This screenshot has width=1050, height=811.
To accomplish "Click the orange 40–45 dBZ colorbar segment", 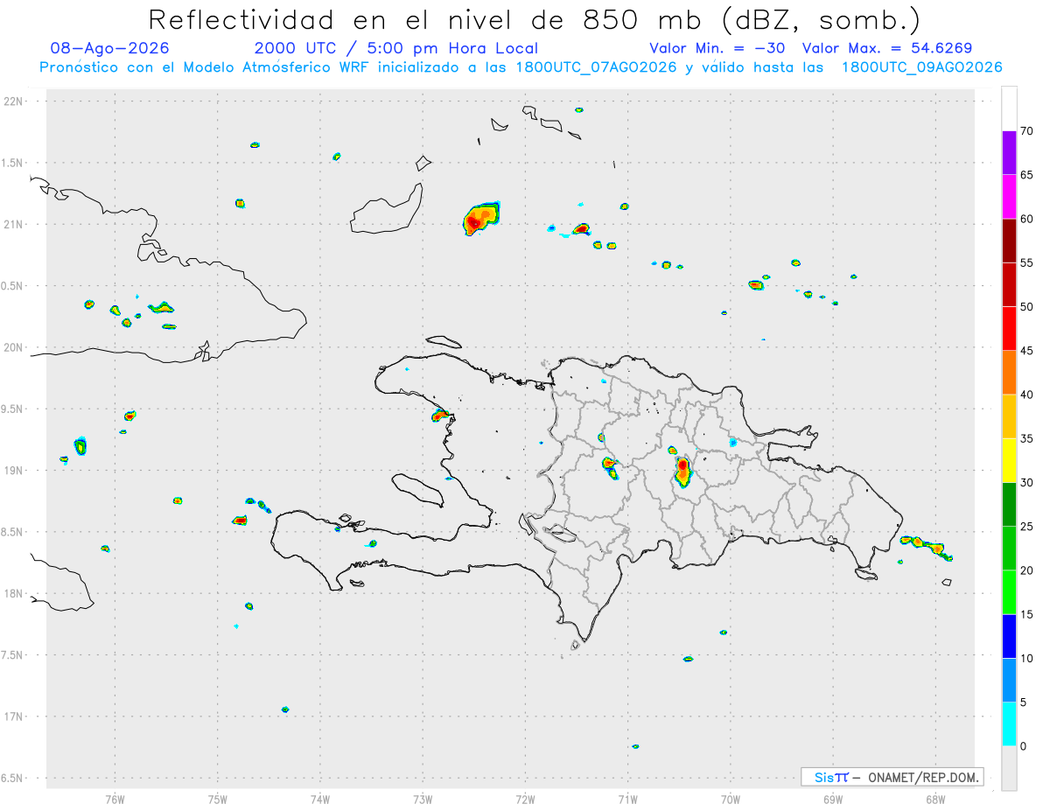I will (x=1009, y=373).
